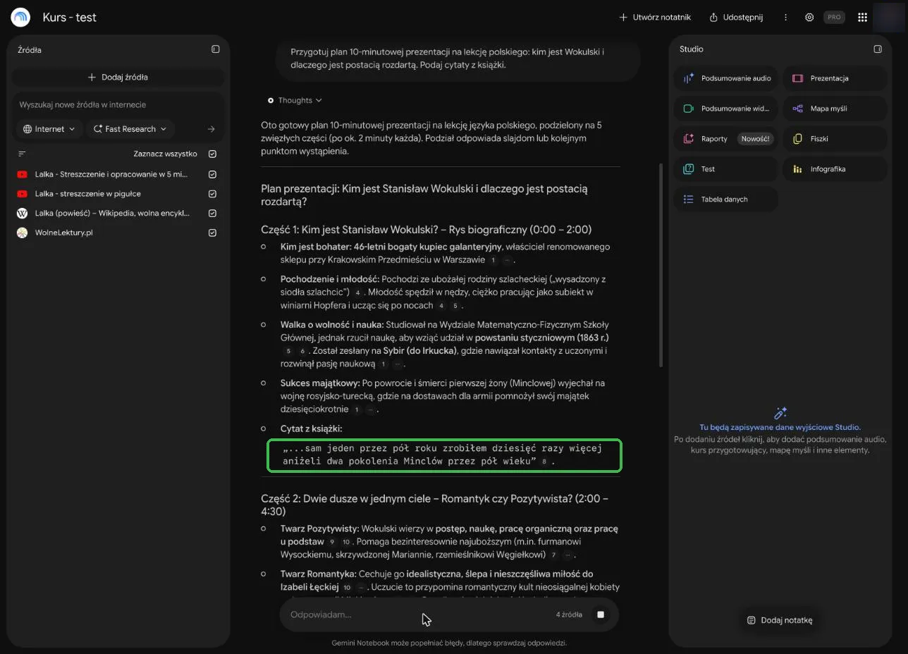This screenshot has width=908, height=654.
Task: Open the Wikipedia Lalka source icon
Action: [x=22, y=213]
